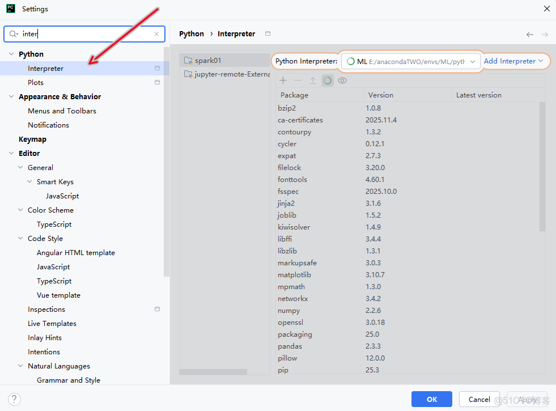This screenshot has width=556, height=411.
Task: Navigate forward with the right arrow
Action: coord(545,35)
